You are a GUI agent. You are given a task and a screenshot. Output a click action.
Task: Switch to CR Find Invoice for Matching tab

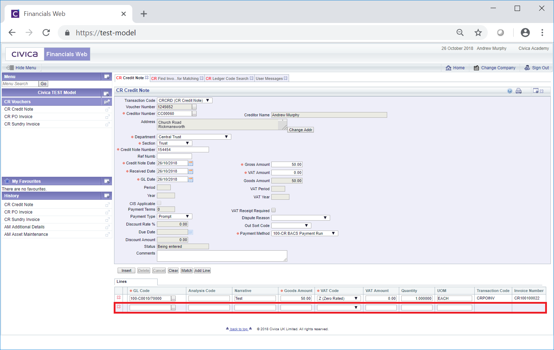tap(175, 78)
